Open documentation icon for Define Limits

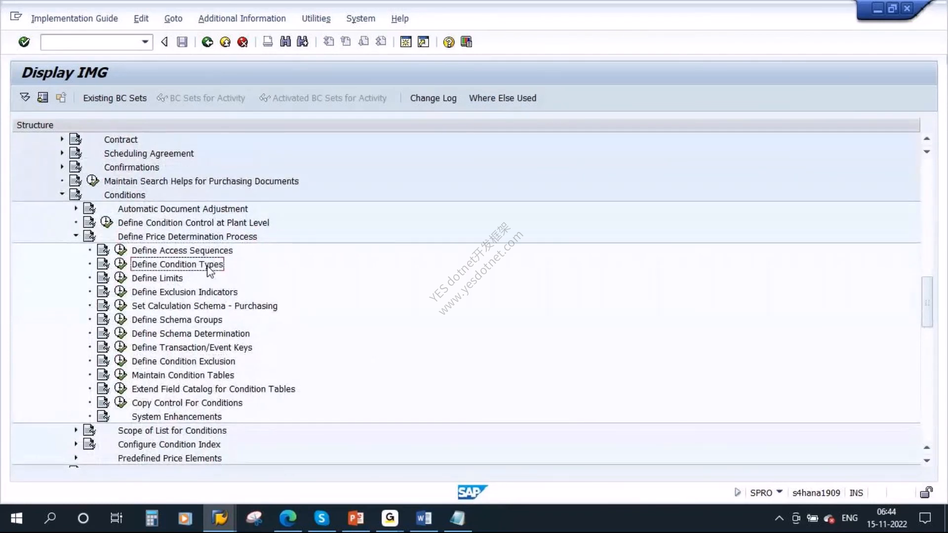[x=103, y=278]
